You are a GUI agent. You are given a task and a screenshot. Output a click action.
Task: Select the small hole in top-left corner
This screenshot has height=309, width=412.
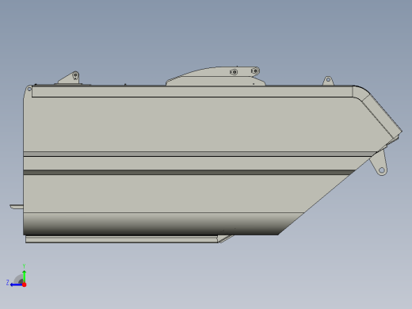[29, 90]
